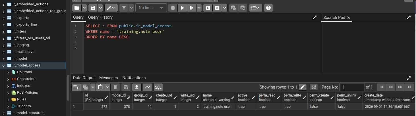Open the Explain options dropdown arrow
Viewport: 416px width, 116px height.
[225, 8]
